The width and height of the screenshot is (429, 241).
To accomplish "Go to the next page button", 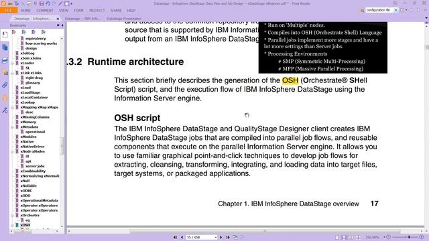I will [x=221, y=237].
